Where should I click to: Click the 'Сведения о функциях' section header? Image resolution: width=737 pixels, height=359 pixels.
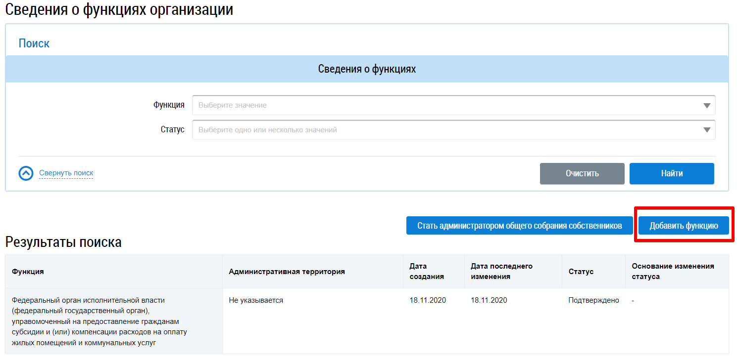click(367, 69)
